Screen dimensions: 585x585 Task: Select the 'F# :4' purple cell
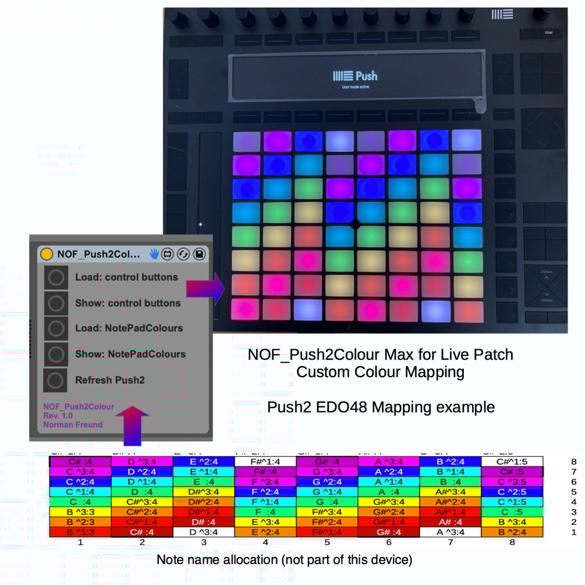pyautogui.click(x=265, y=471)
